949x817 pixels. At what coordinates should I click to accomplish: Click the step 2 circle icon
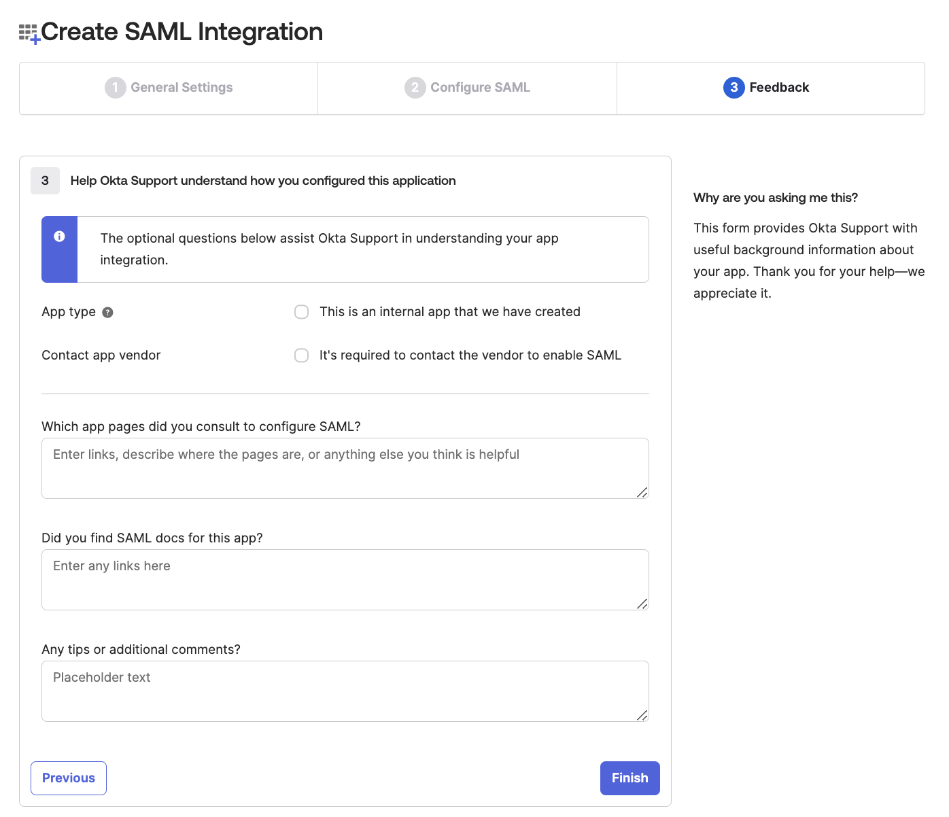coord(415,88)
